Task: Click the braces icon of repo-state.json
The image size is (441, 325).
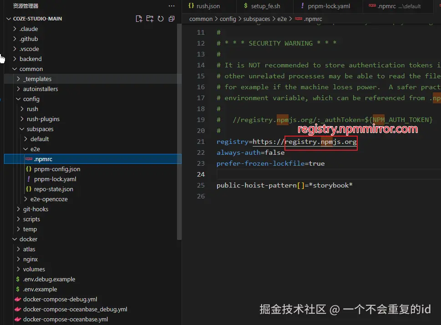Action: coord(29,189)
